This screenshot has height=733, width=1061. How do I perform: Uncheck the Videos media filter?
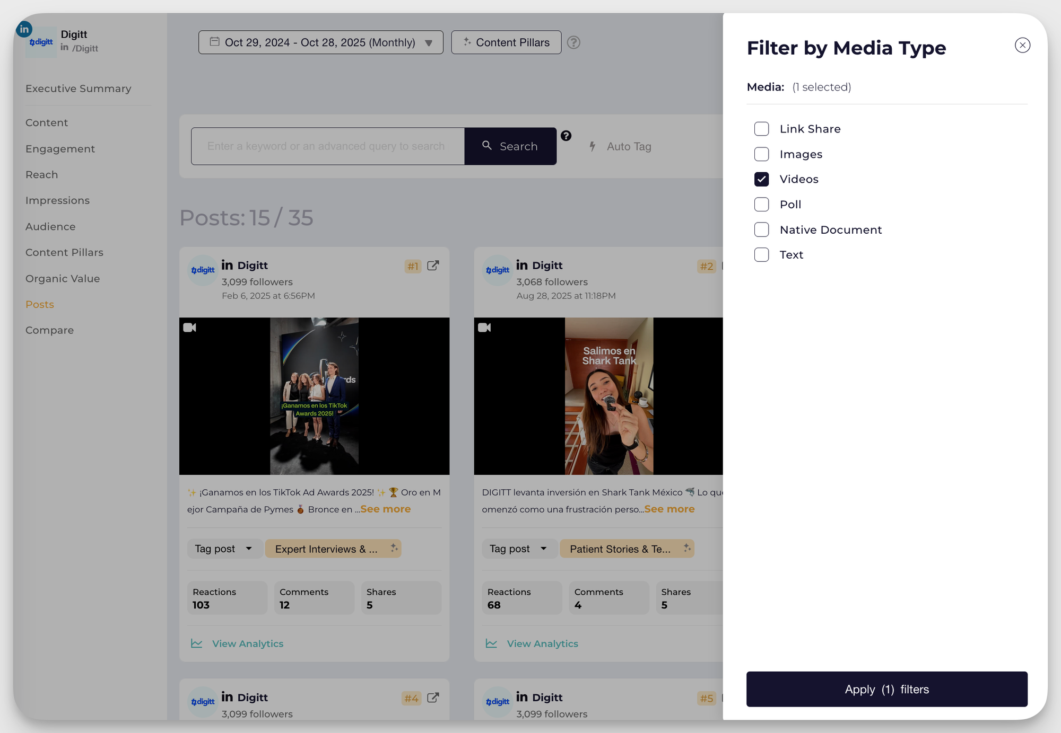coord(761,179)
